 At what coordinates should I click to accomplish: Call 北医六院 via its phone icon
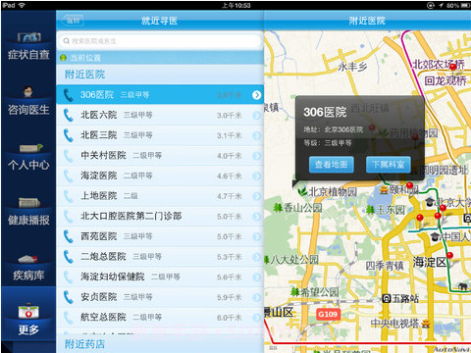[x=68, y=115]
